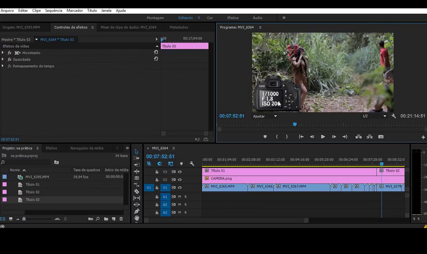Select the Track Select Forward tool
Viewport: 427px width, 254px height.
(x=136, y=158)
